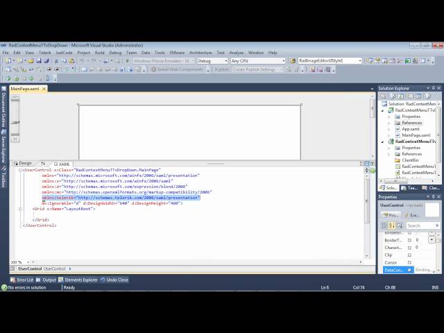Collapse the XAML pane with the rightmost icon
The width and height of the screenshot is (444, 333).
[x=373, y=164]
